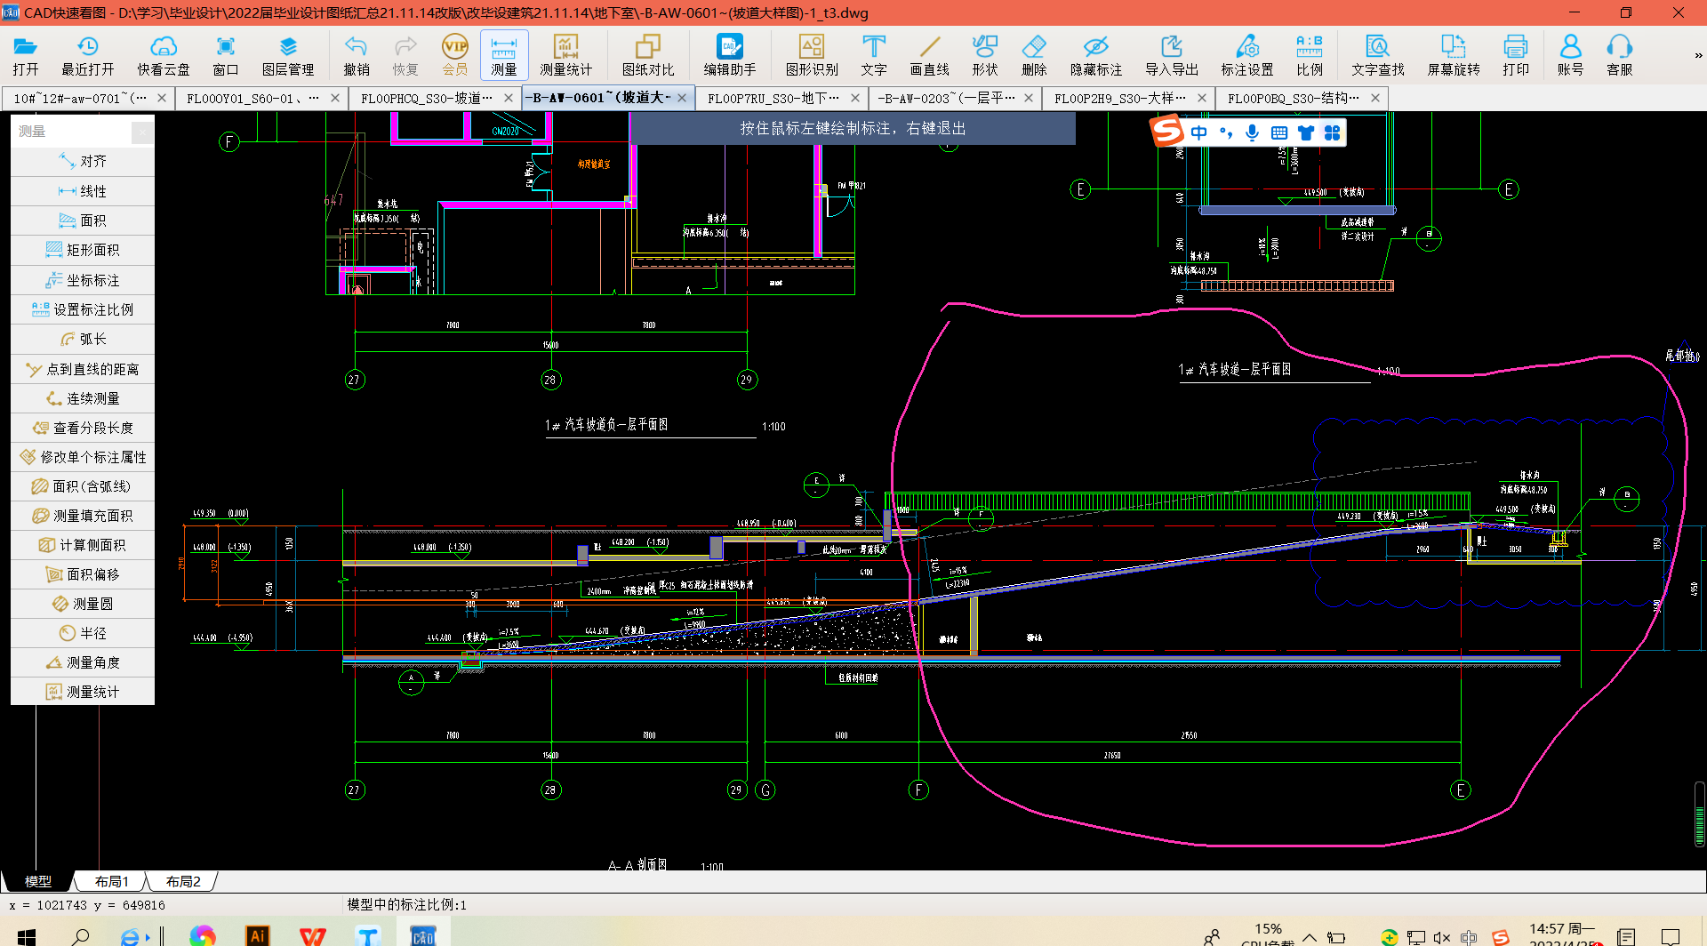The image size is (1707, 946).
Task: Choose 测量圆 circle measurement
Action: point(83,604)
